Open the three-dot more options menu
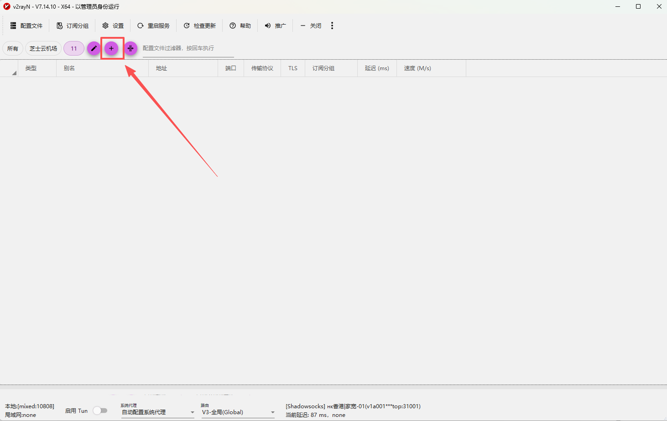Screen dimensions: 667x421 tap(332, 26)
